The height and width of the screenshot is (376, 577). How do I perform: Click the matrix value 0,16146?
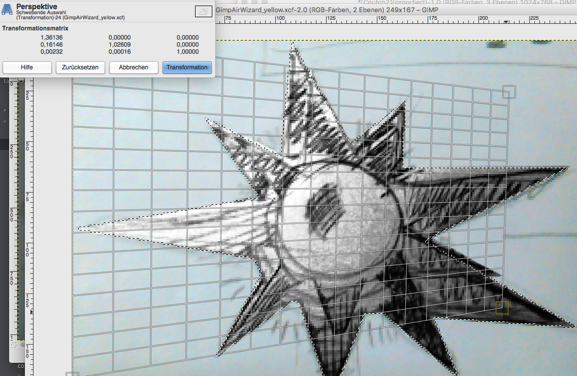[51, 45]
